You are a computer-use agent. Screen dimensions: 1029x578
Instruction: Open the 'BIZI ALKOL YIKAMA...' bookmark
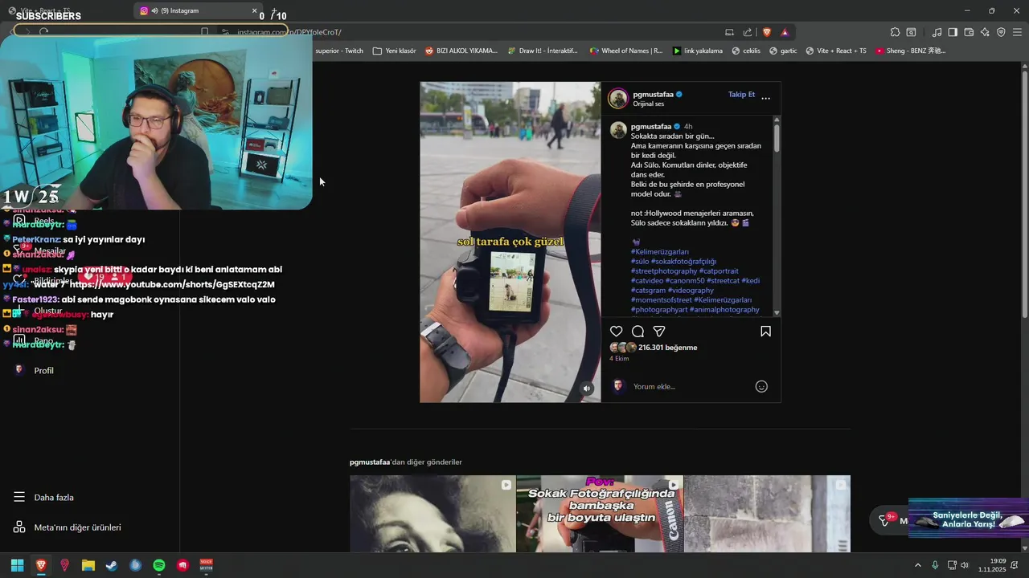coord(461,51)
